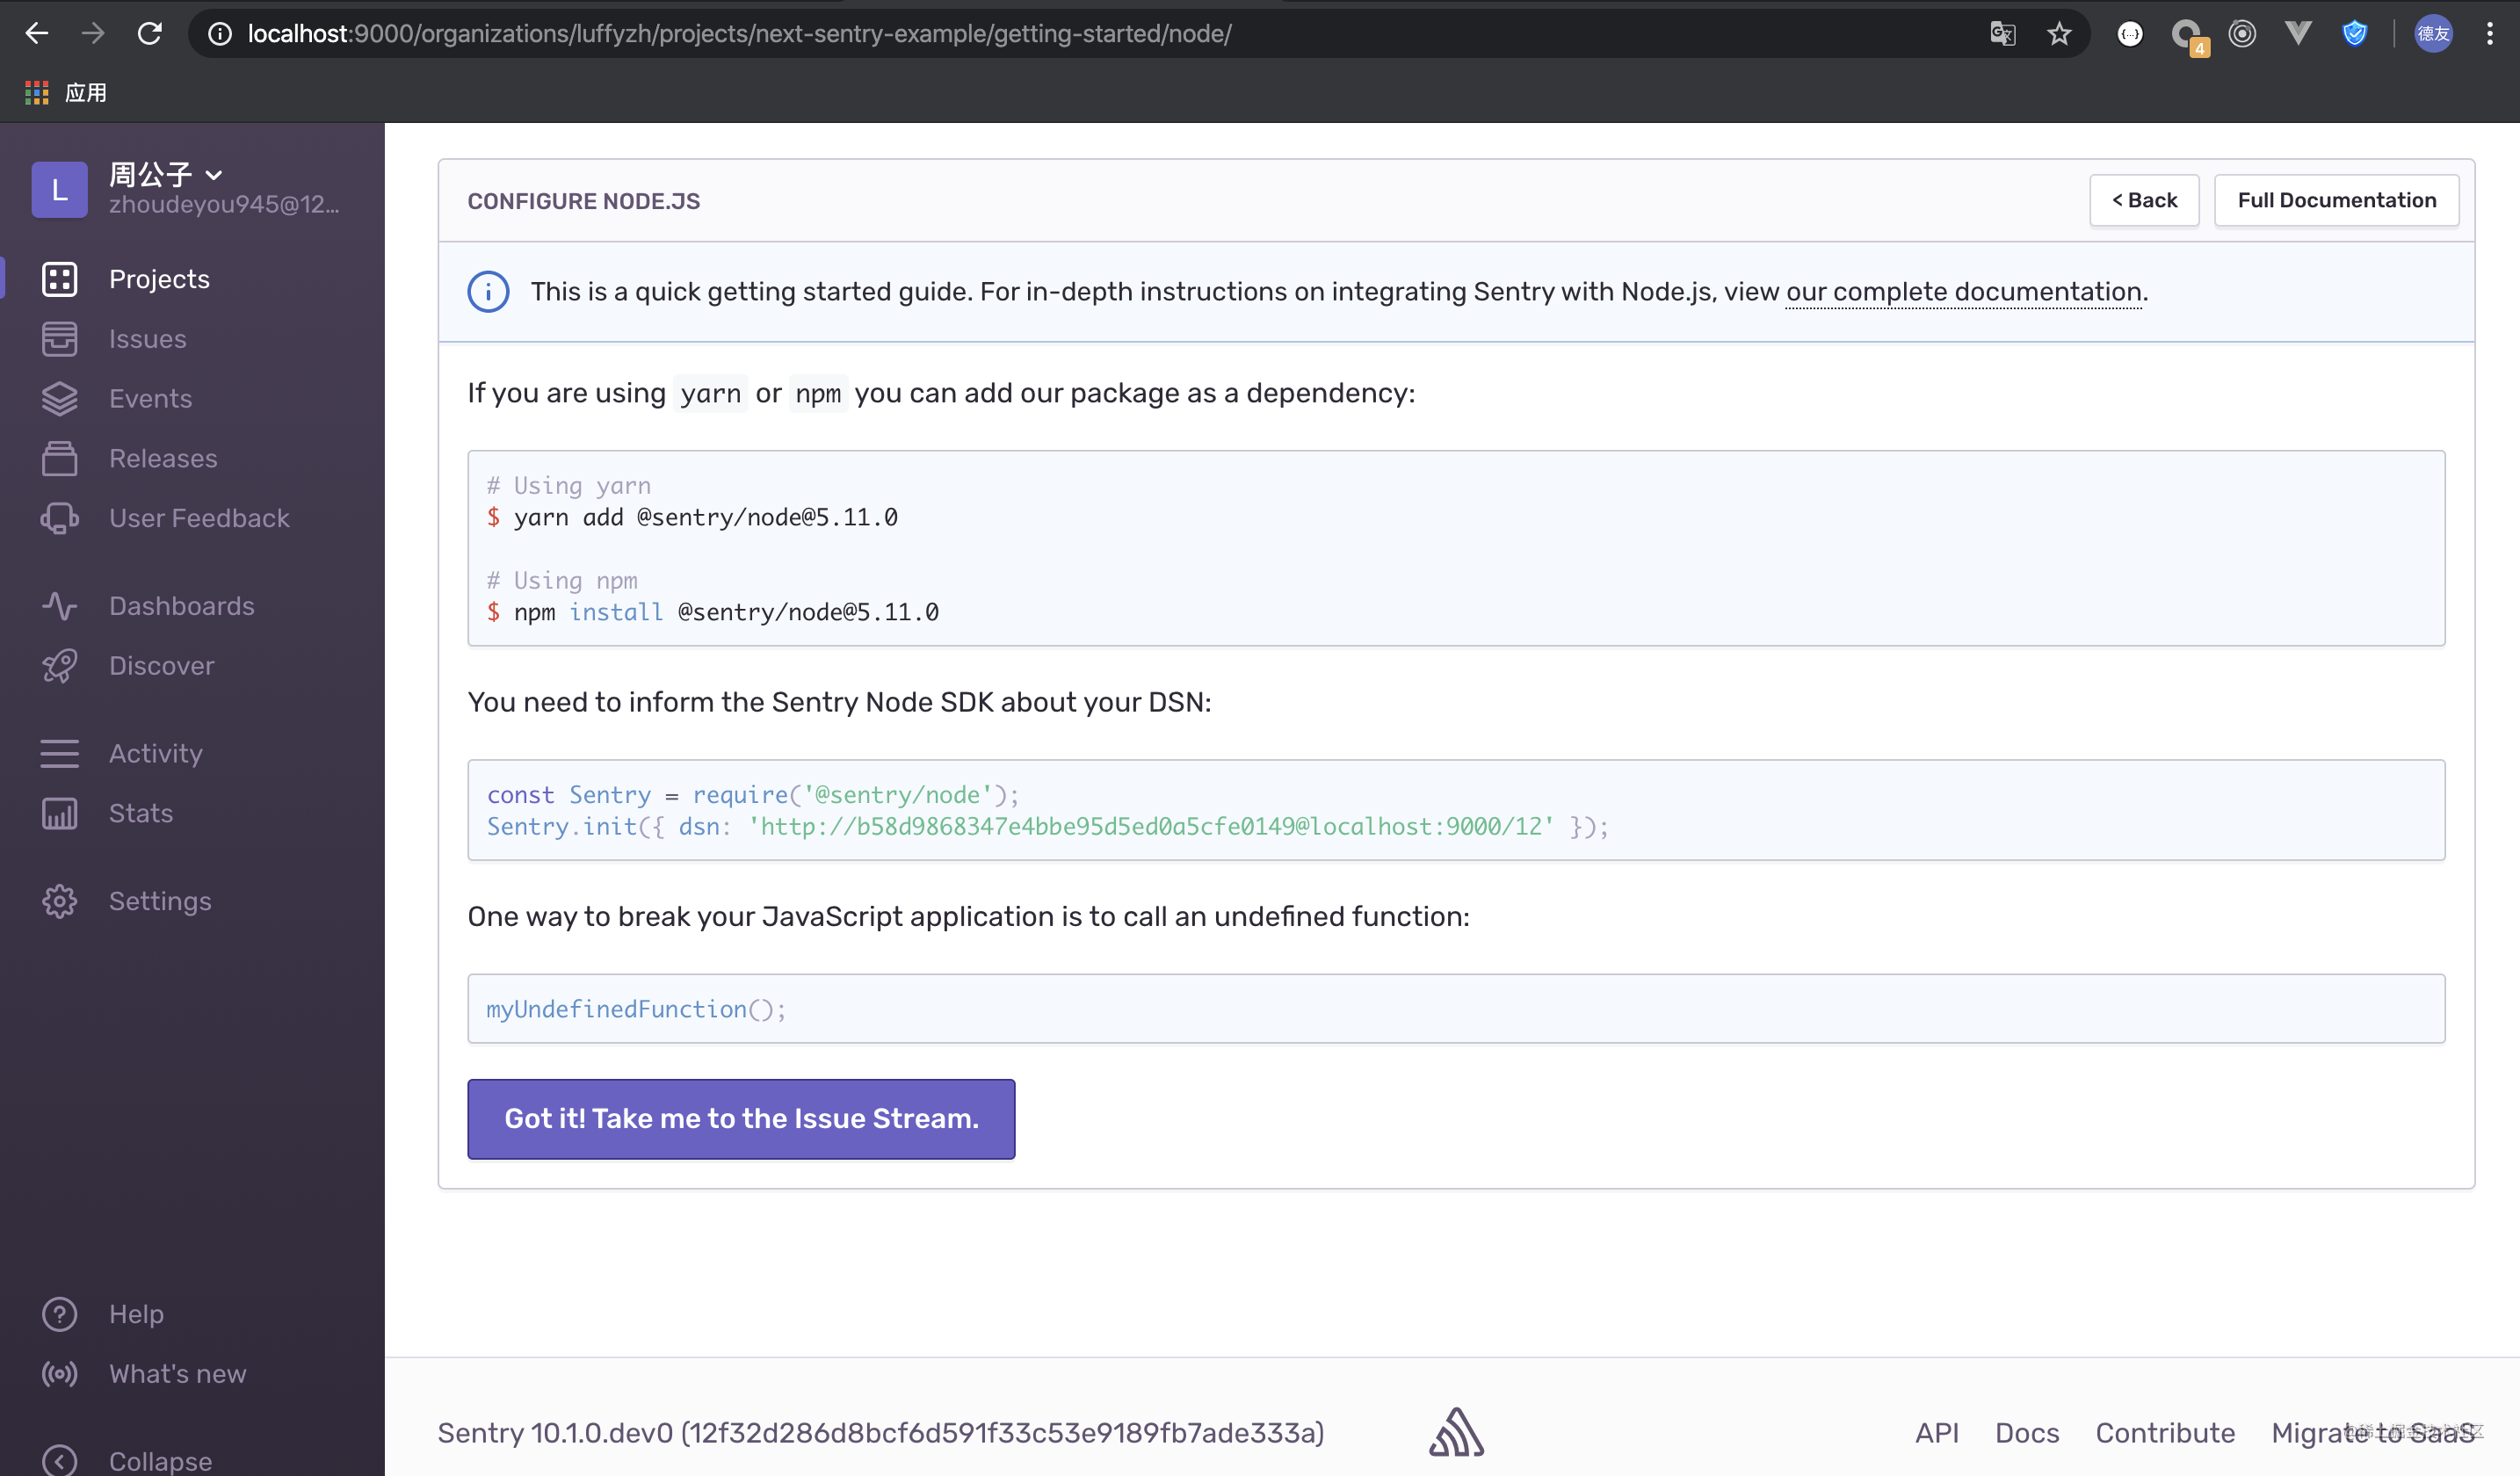Screen dimensions: 2520x1476
Task: Expand the account dropdown next to 周公子
Action: [x=214, y=174]
